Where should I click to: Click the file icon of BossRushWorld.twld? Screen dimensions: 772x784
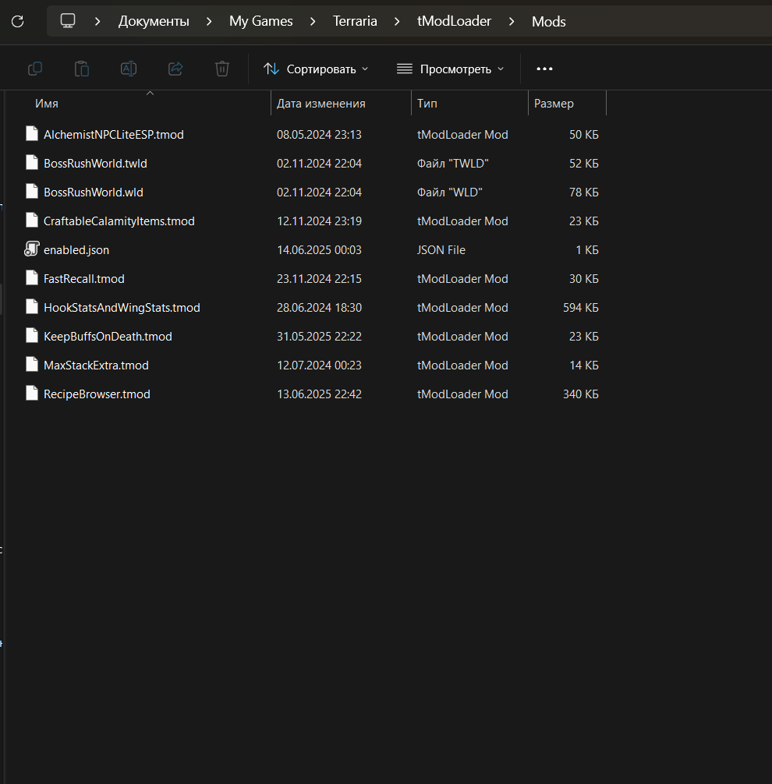pos(32,163)
